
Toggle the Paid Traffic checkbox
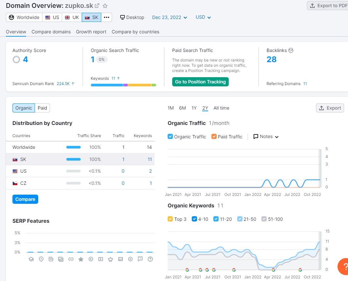tap(214, 137)
